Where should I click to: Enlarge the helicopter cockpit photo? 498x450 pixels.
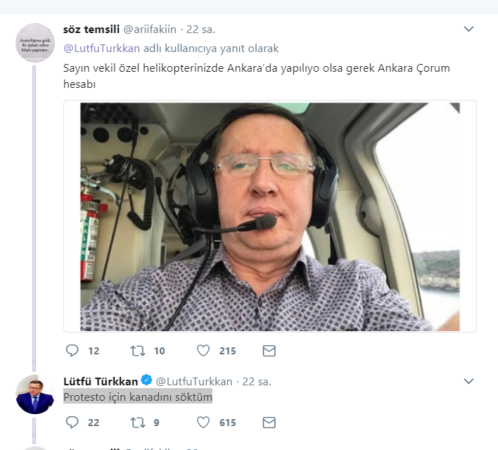pos(270,217)
